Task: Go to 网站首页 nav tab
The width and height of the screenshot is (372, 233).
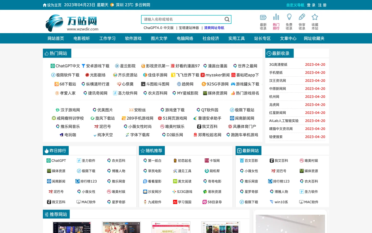Action: [56, 38]
